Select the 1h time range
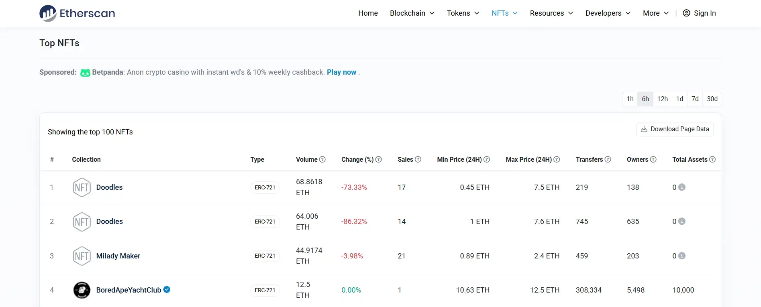The width and height of the screenshot is (761, 307). pyautogui.click(x=630, y=99)
